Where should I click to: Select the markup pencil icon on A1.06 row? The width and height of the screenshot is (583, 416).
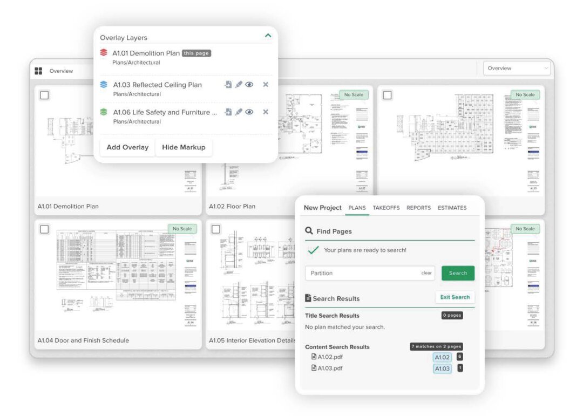[239, 112]
